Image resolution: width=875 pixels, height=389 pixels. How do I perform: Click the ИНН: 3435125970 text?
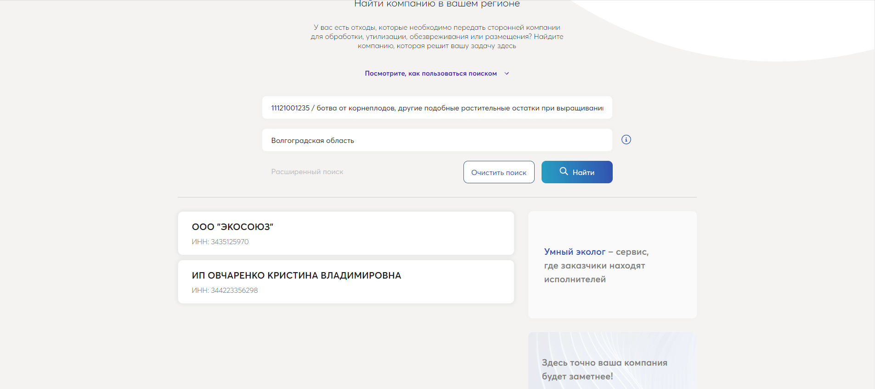(220, 242)
